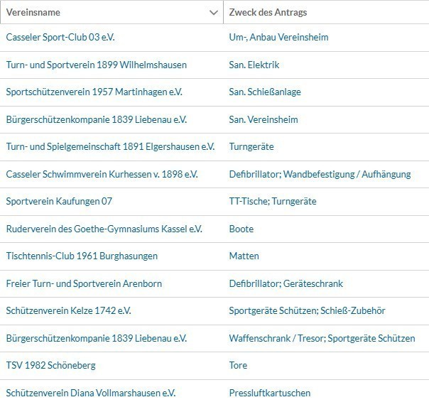Select Sportschützenverein 1957 Martinhagen e.V.

click(94, 92)
